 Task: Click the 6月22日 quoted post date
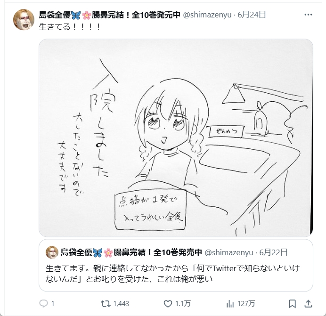[x=273, y=252]
